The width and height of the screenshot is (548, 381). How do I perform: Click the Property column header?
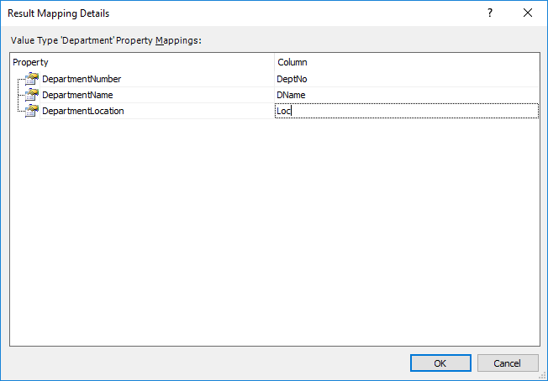pyautogui.click(x=142, y=62)
